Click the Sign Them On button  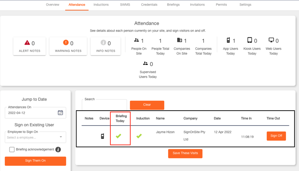(x=36, y=161)
